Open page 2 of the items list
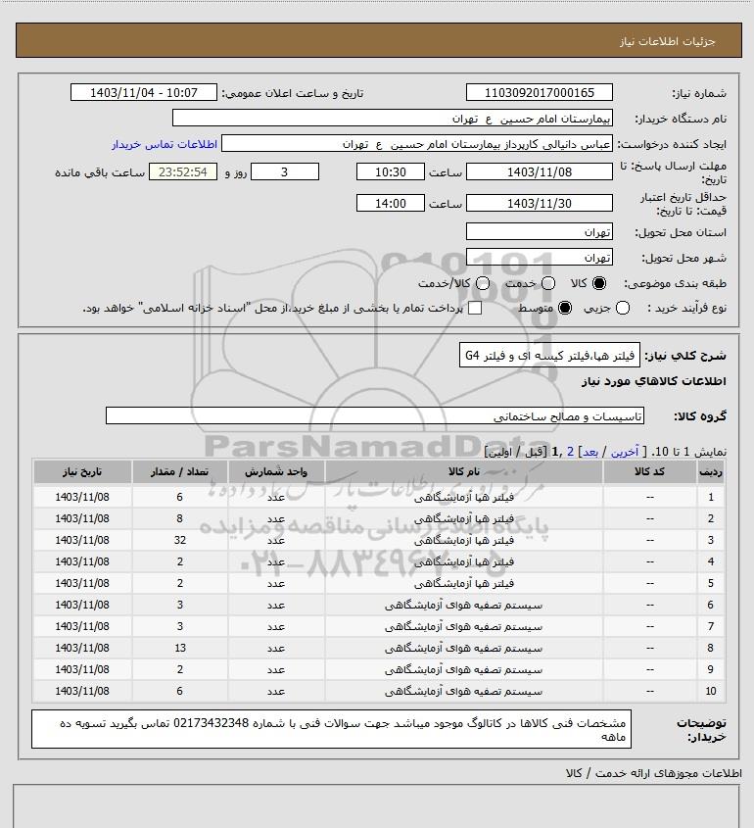The height and width of the screenshot is (828, 754). 570,452
